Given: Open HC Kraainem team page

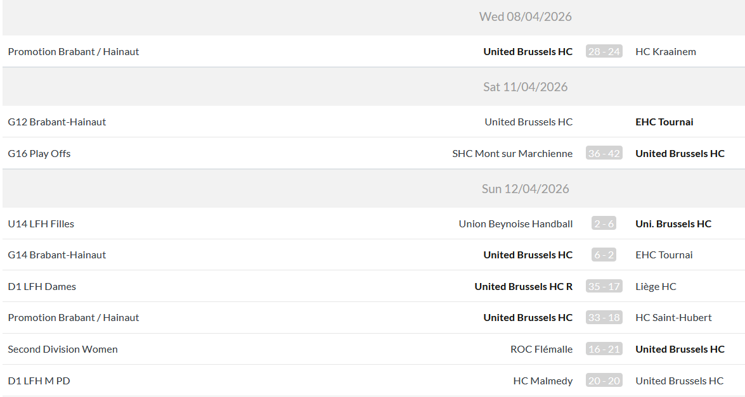Looking at the screenshot, I should point(665,52).
